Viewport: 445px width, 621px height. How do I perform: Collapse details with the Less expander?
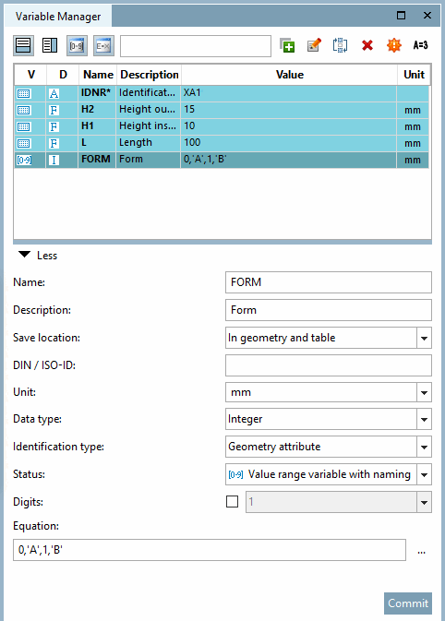[x=38, y=256]
